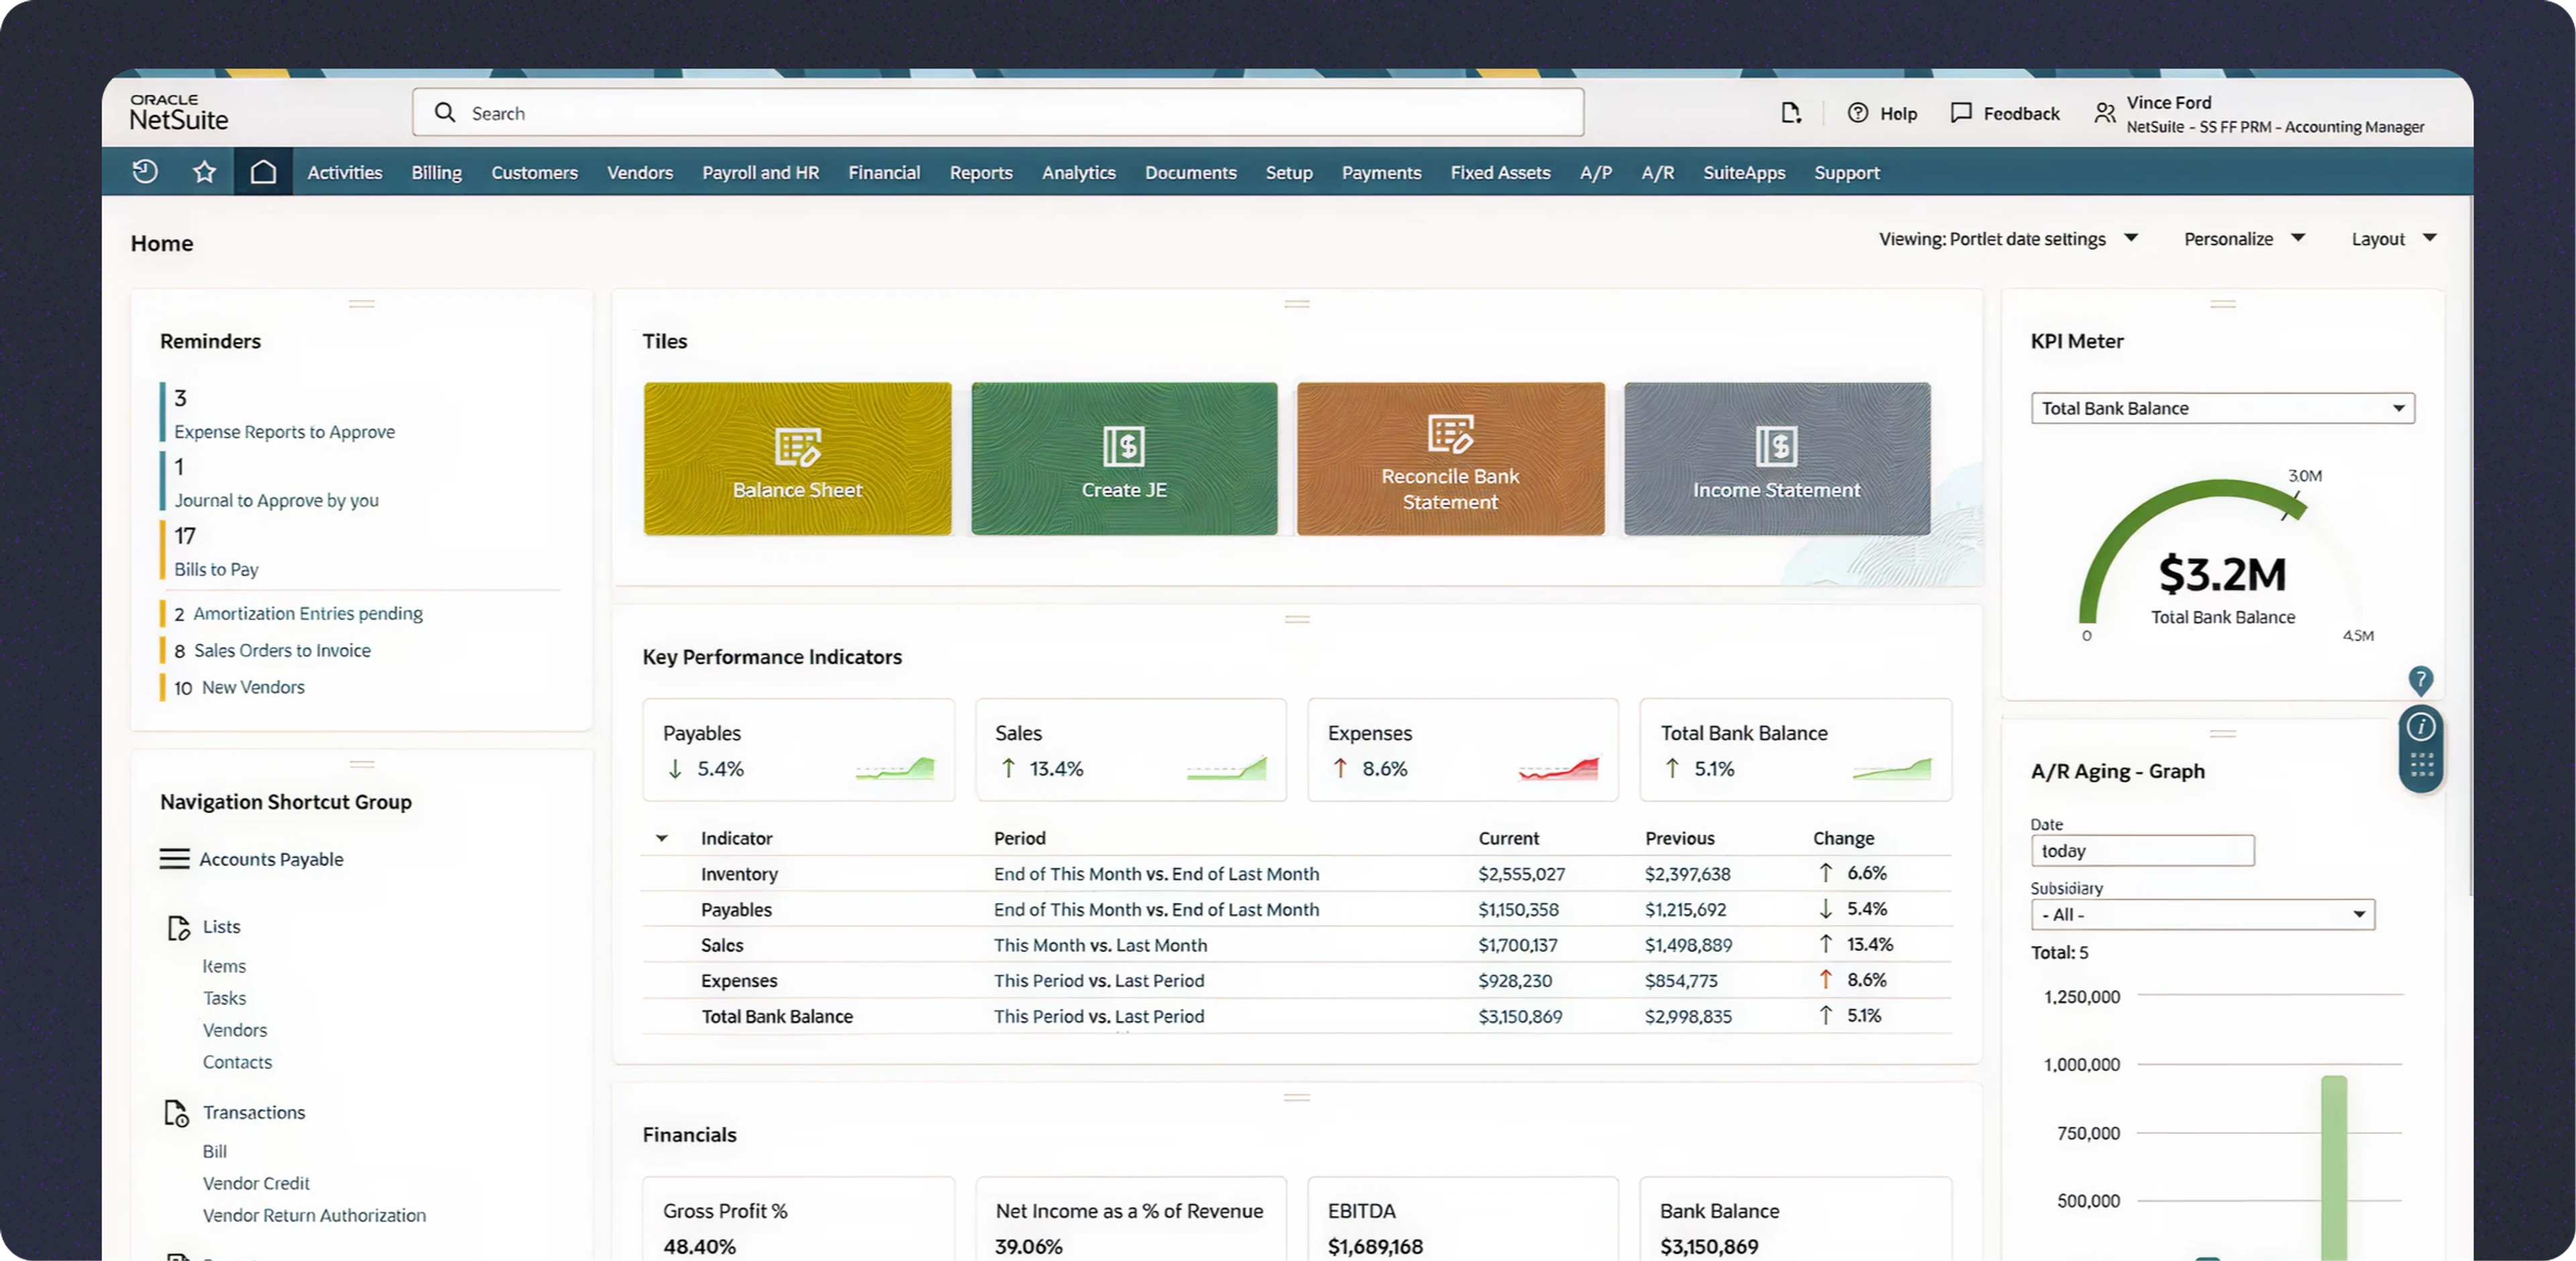Click the tall green A/R Aging bar
2576x1261 pixels.
pyautogui.click(x=2333, y=1167)
